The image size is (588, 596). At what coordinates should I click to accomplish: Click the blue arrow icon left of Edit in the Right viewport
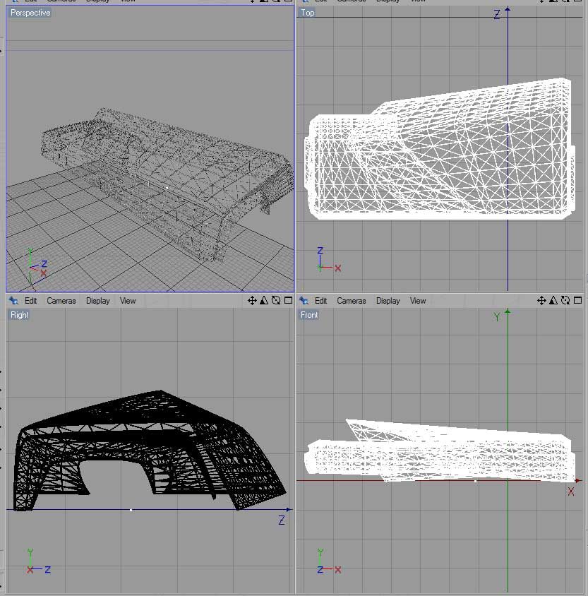13,301
